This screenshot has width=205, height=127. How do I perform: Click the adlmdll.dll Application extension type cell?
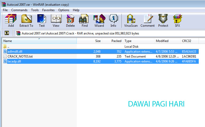[138, 52]
